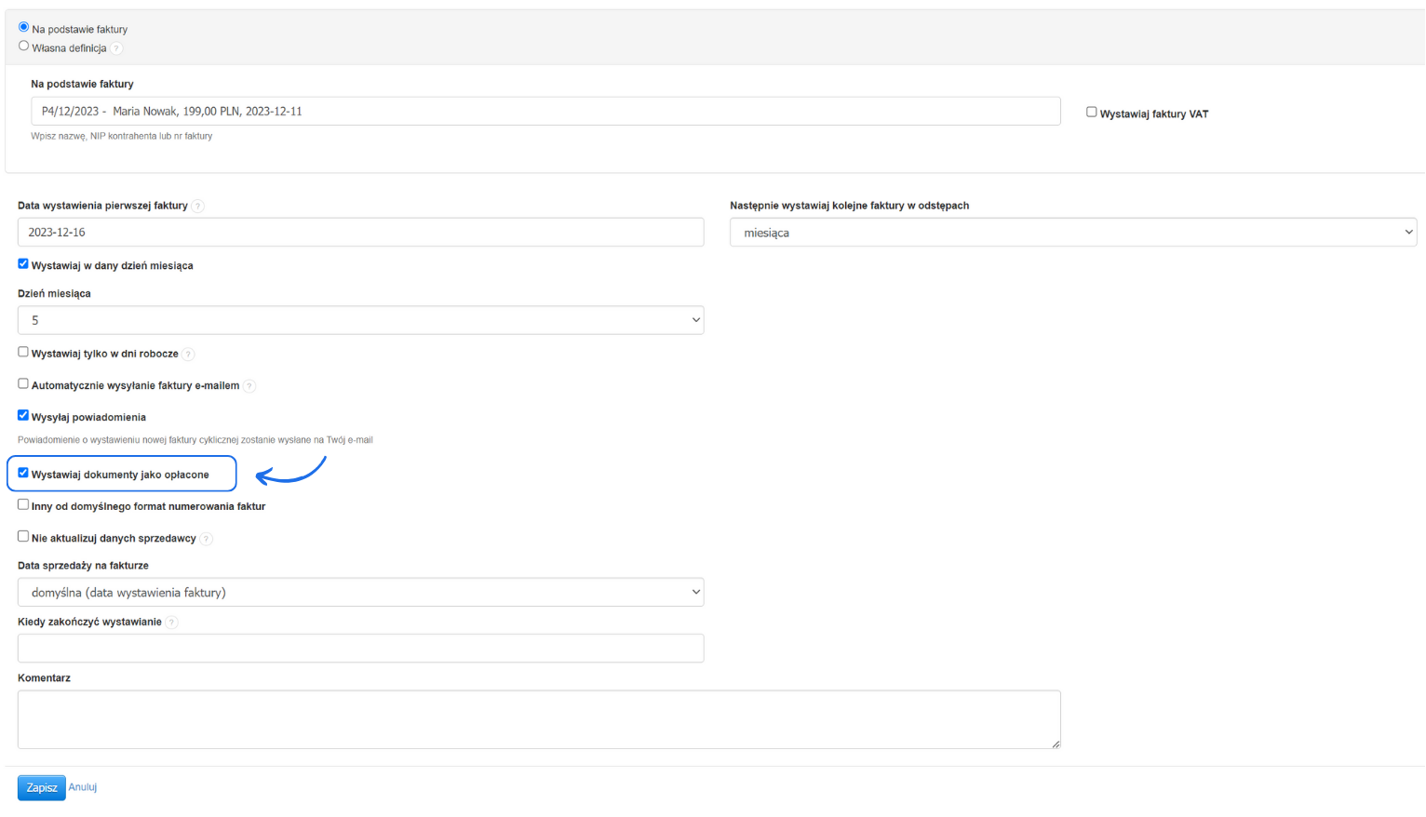The image size is (1426, 817).
Task: Click the Komentarz textarea resize handle
Action: [1056, 743]
